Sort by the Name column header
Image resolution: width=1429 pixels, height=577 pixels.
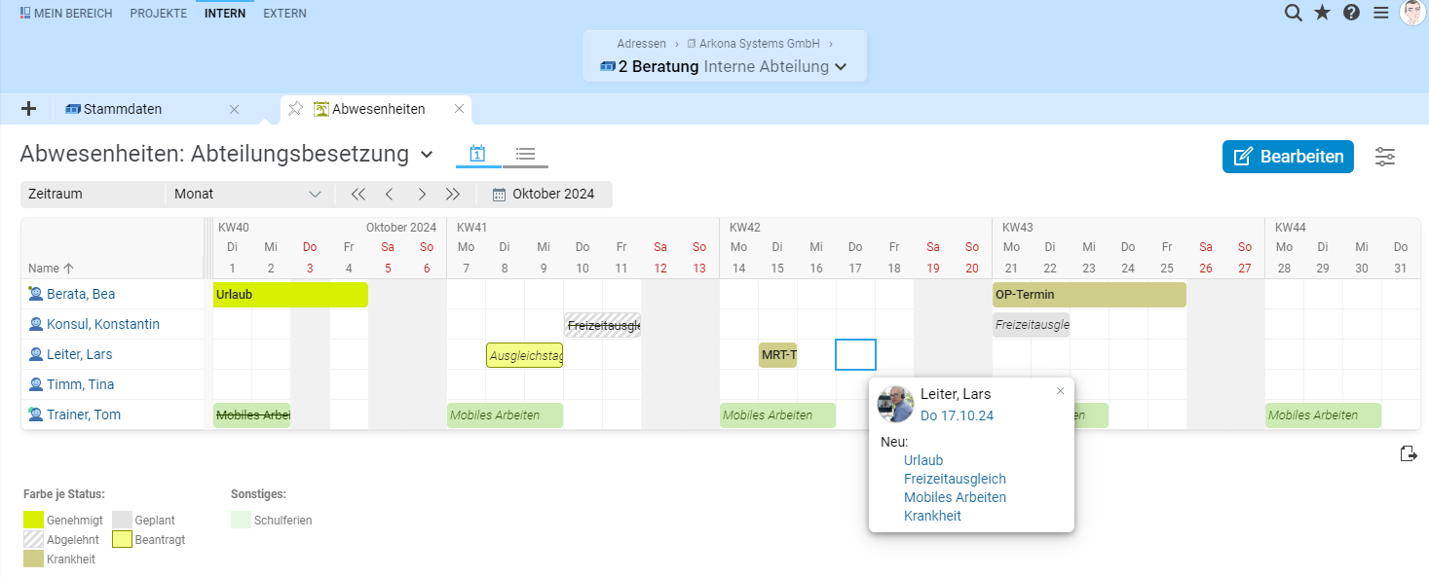pyautogui.click(x=52, y=268)
